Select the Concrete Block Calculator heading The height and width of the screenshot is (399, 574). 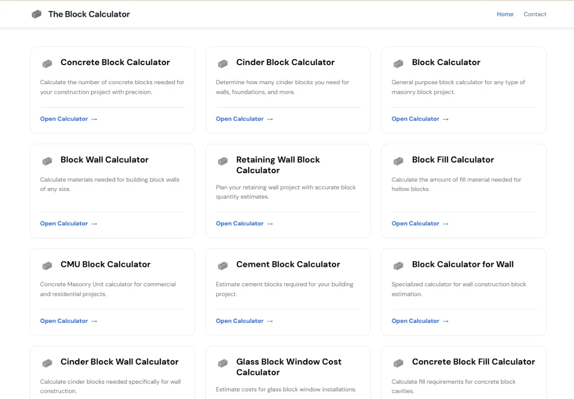tap(115, 62)
